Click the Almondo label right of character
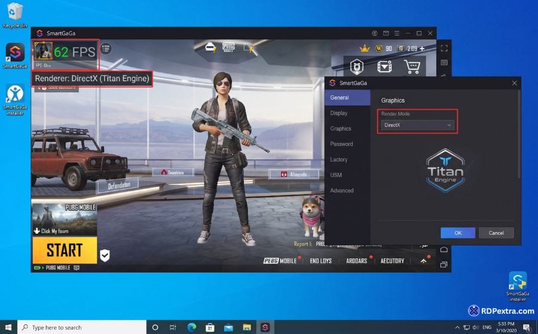 tap(294, 174)
